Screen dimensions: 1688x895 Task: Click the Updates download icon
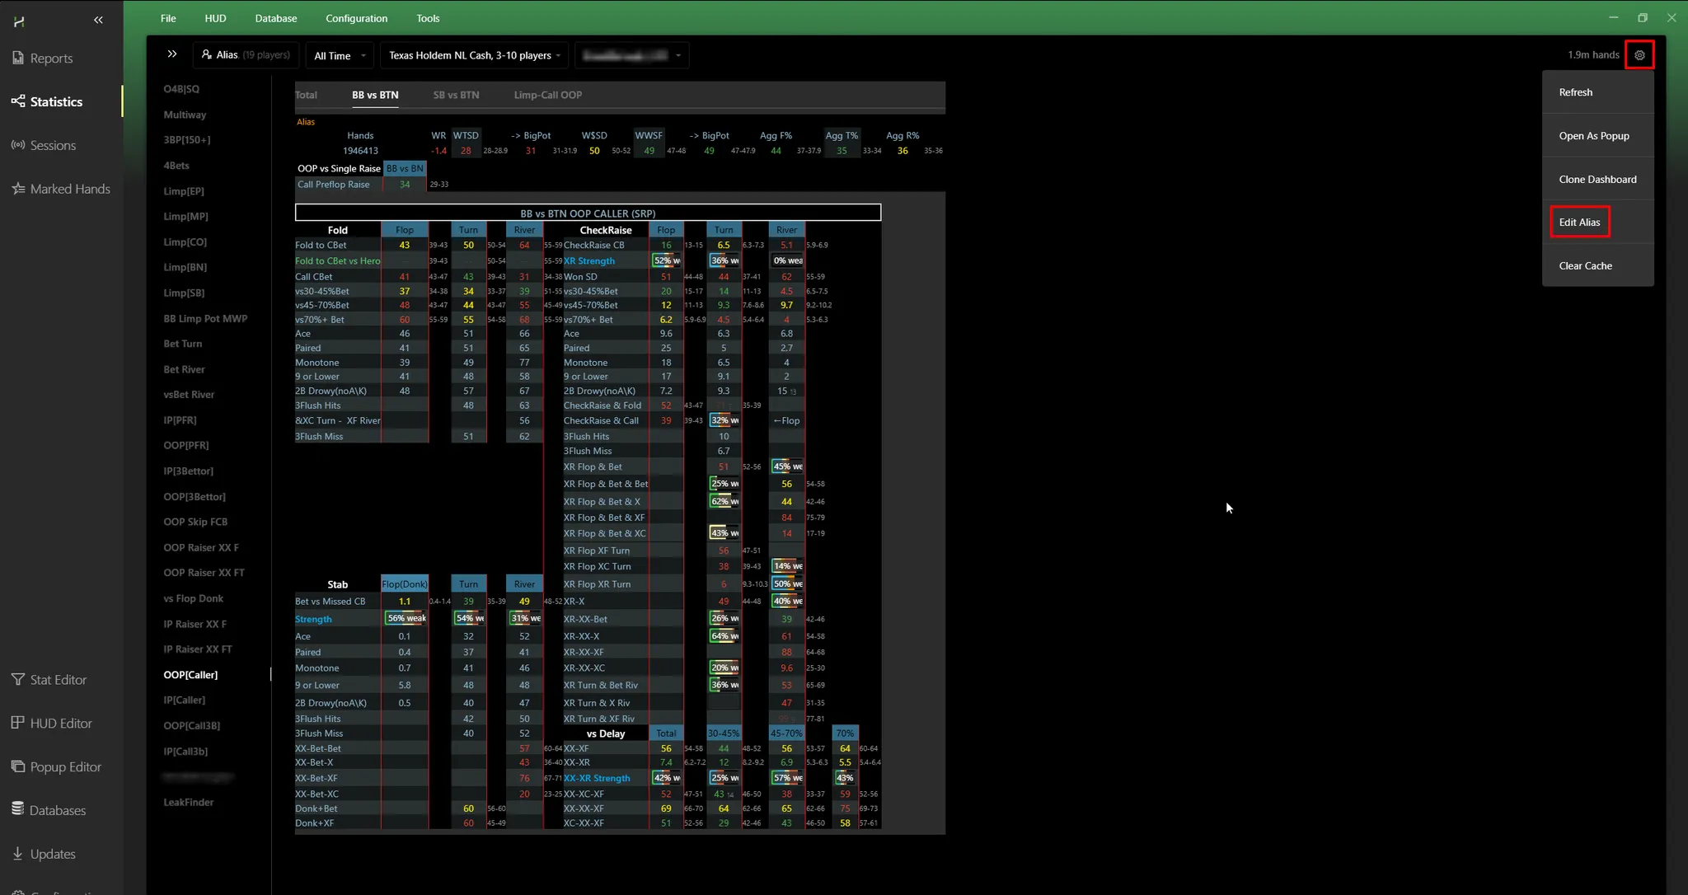point(18,853)
